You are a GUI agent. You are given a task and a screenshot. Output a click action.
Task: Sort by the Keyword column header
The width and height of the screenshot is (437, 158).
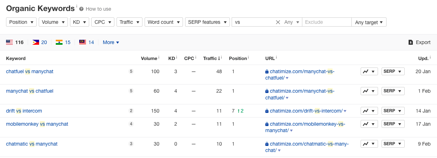(16, 58)
